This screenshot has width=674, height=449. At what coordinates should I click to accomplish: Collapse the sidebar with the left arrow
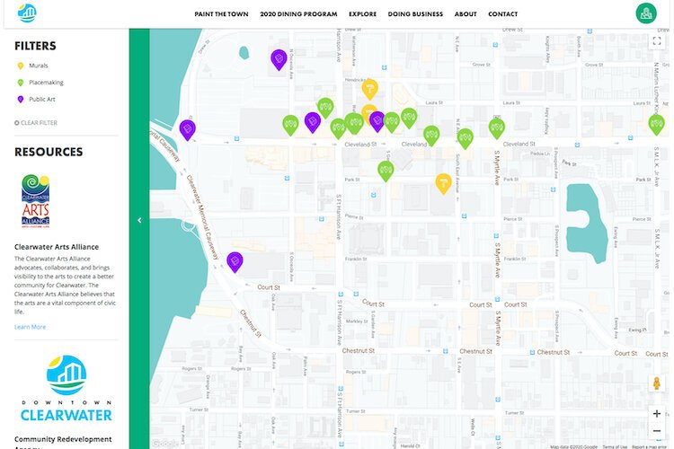coord(138,220)
